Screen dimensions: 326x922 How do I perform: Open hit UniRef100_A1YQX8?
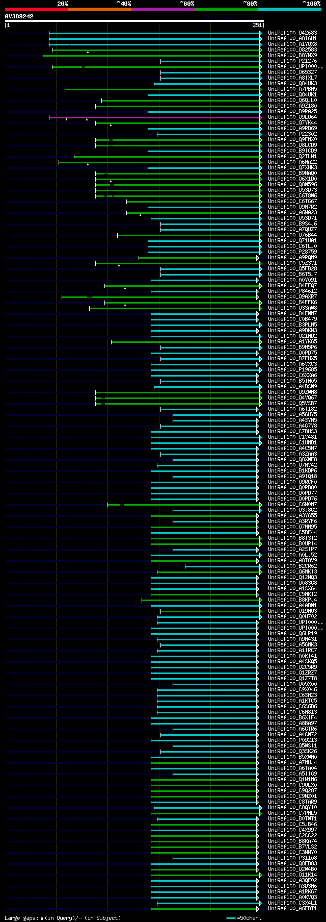292,44
